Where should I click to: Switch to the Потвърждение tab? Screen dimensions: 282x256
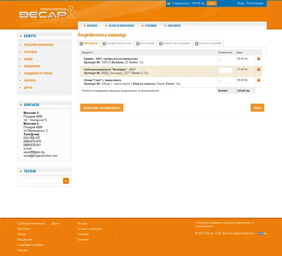[x=208, y=44]
